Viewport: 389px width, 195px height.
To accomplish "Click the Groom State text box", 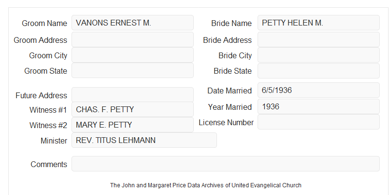I will click(x=132, y=70).
